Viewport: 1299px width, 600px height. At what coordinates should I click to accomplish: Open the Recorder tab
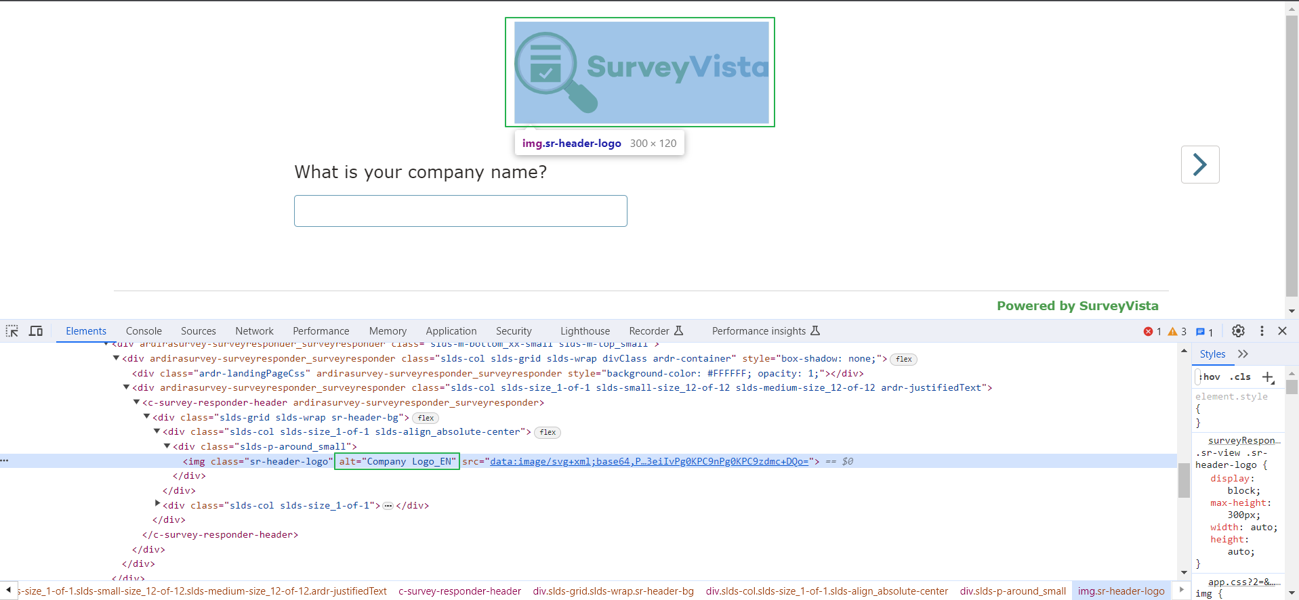point(655,331)
